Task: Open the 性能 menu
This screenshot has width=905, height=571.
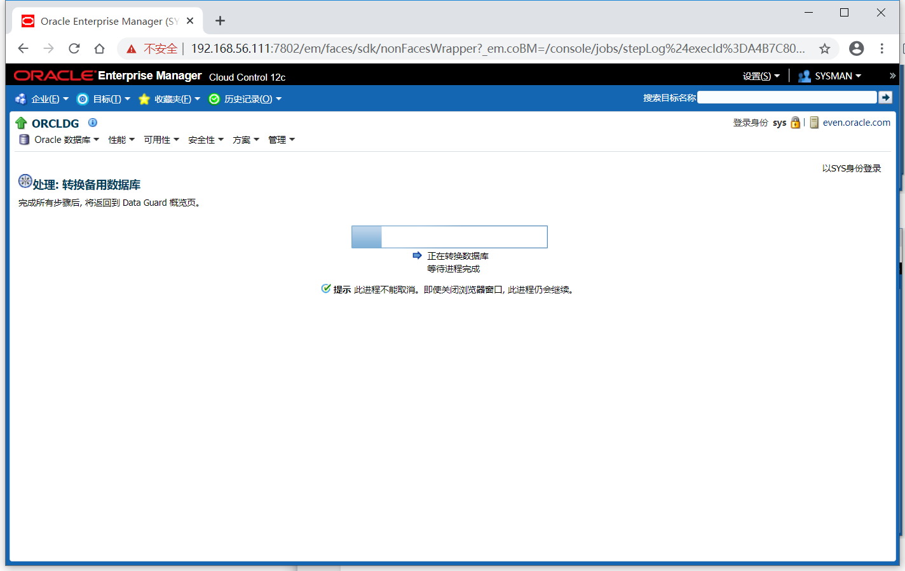Action: click(x=121, y=140)
